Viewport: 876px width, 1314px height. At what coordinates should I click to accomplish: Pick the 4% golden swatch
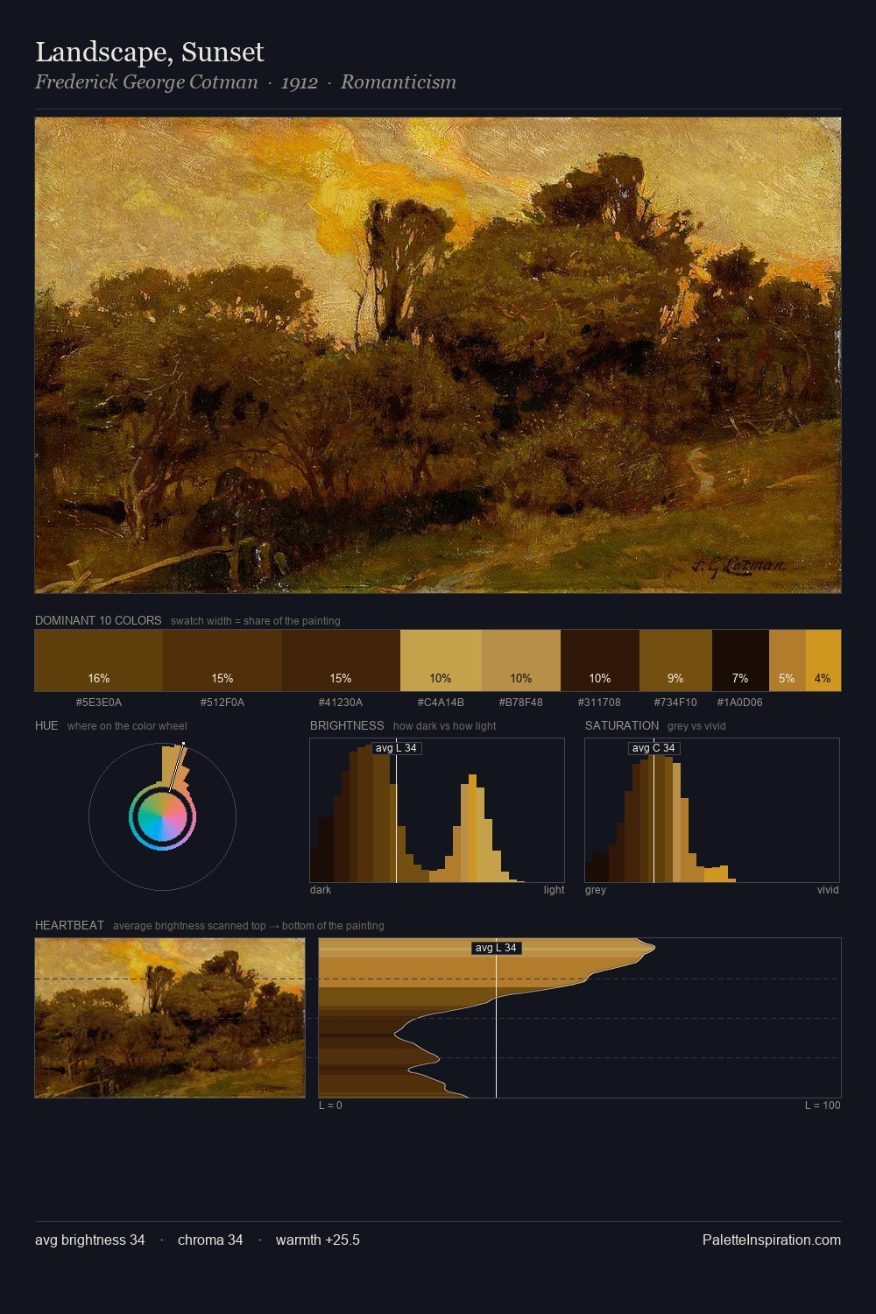(x=823, y=661)
